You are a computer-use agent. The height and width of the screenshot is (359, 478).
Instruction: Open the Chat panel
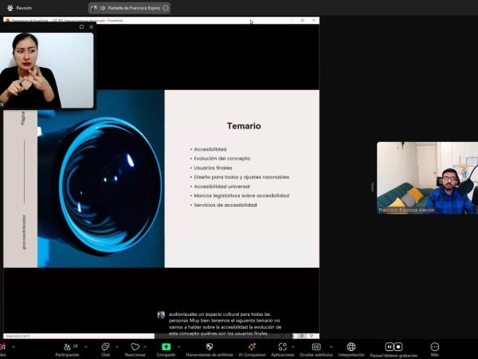click(x=105, y=349)
